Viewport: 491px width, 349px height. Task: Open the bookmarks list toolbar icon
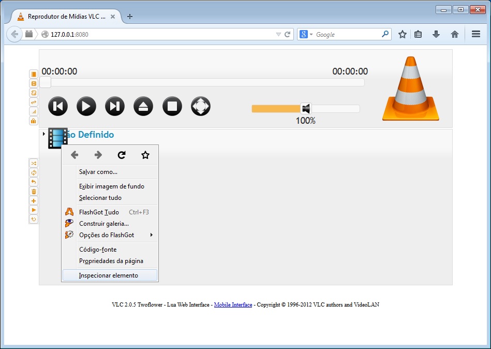(418, 34)
